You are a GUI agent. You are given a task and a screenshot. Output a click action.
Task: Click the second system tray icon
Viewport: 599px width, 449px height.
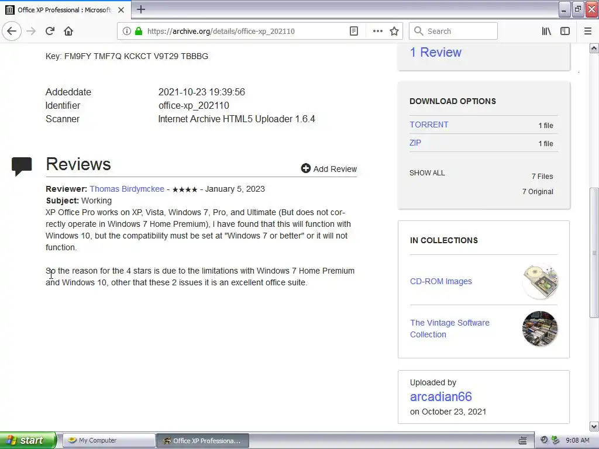555,440
